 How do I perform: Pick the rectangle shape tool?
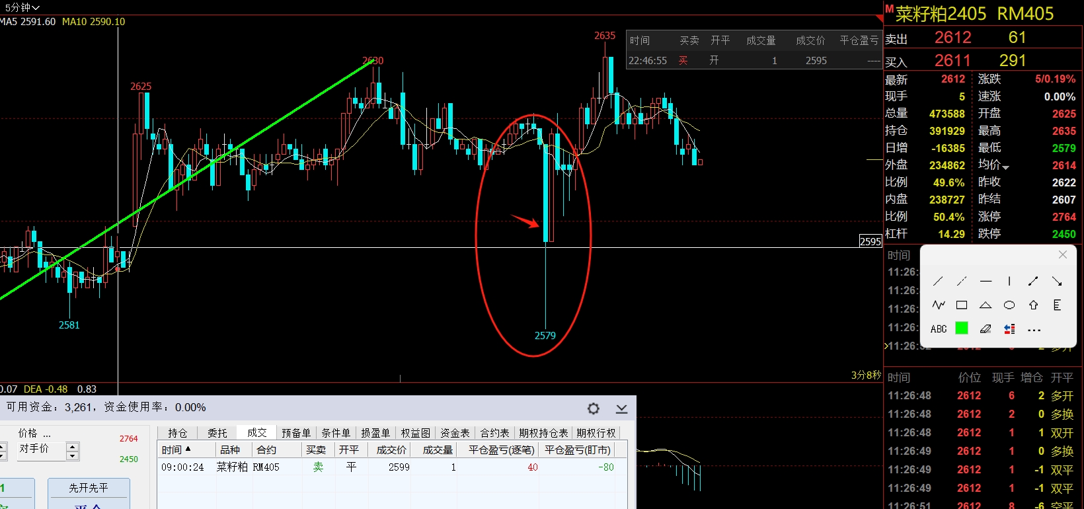coord(962,305)
